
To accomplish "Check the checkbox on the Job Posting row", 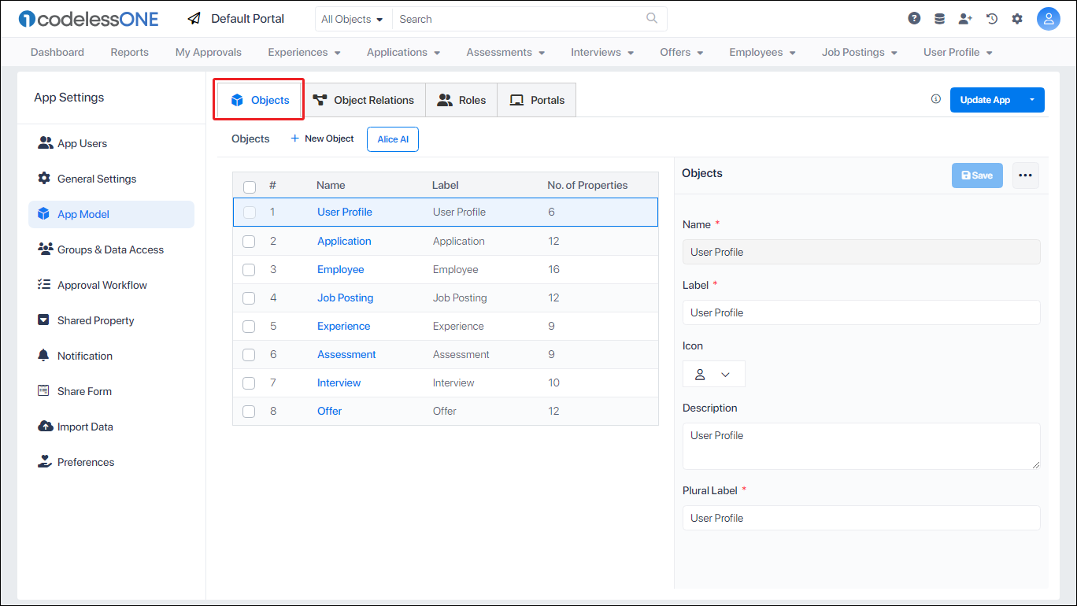I will pos(249,297).
